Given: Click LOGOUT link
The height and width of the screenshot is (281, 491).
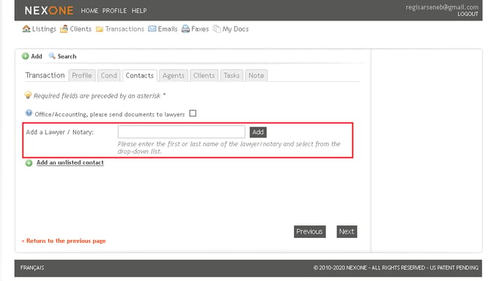Looking at the screenshot, I should coord(468,14).
